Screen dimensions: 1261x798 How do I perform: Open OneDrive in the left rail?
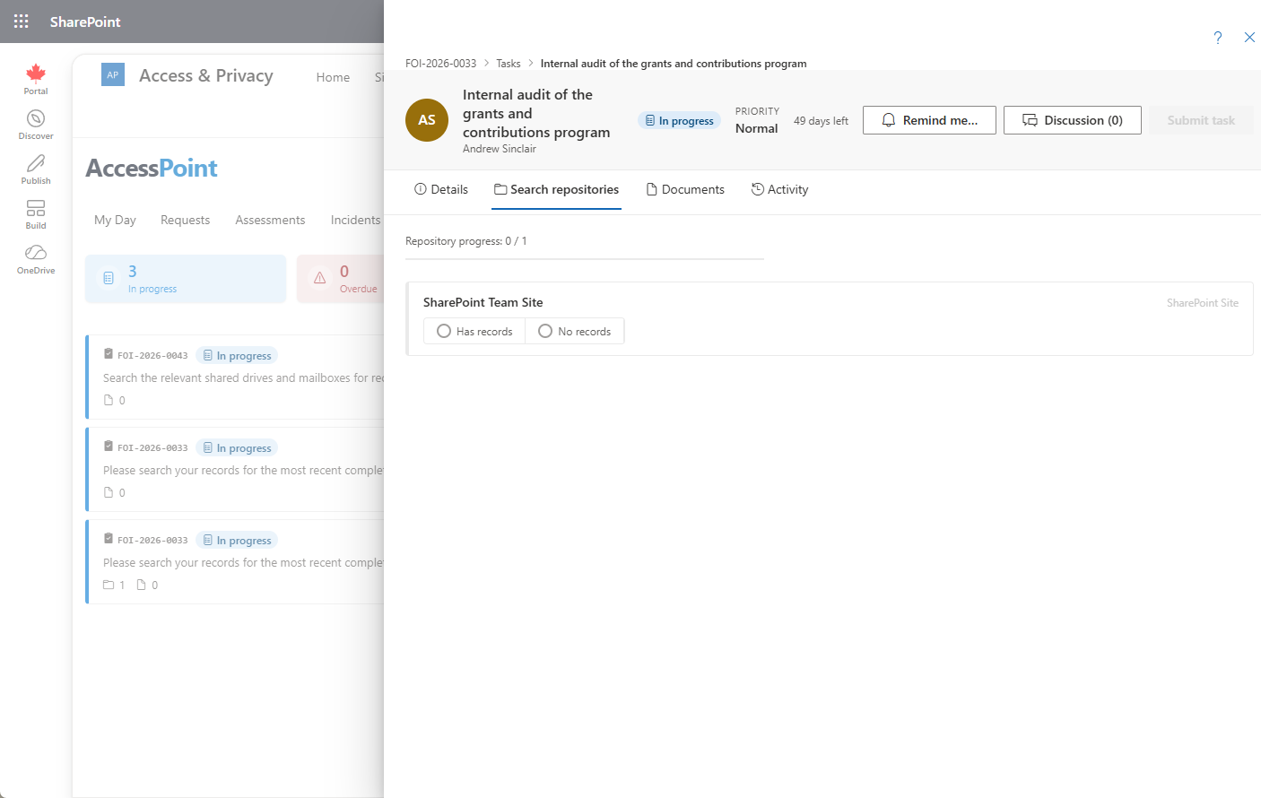[36, 259]
